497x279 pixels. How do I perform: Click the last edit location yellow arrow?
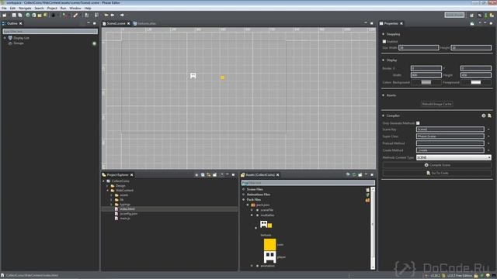click(x=106, y=15)
